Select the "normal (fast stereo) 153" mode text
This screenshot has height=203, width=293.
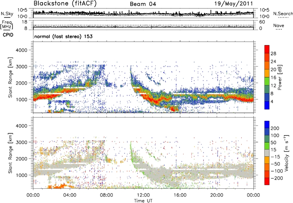[63, 36]
